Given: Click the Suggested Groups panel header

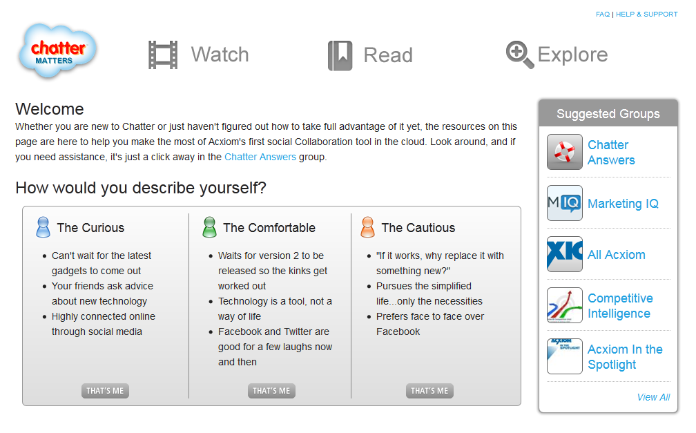Looking at the screenshot, I should pos(608,114).
